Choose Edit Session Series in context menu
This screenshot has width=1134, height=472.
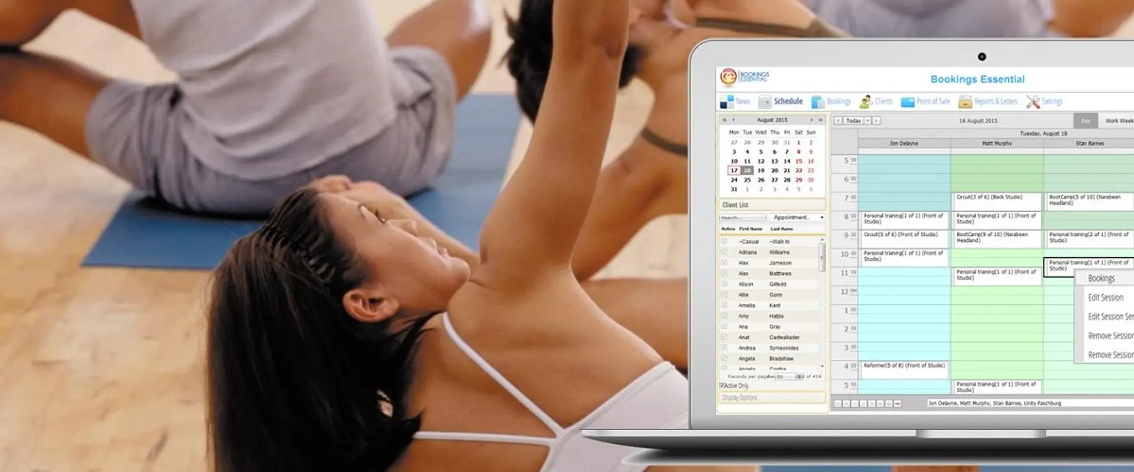(x=1110, y=316)
